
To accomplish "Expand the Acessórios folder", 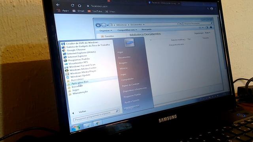I will (x=75, y=80).
